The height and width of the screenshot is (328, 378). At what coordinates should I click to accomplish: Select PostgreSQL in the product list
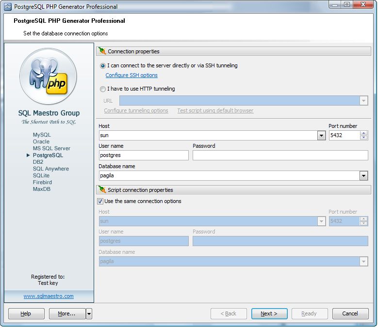(48, 155)
